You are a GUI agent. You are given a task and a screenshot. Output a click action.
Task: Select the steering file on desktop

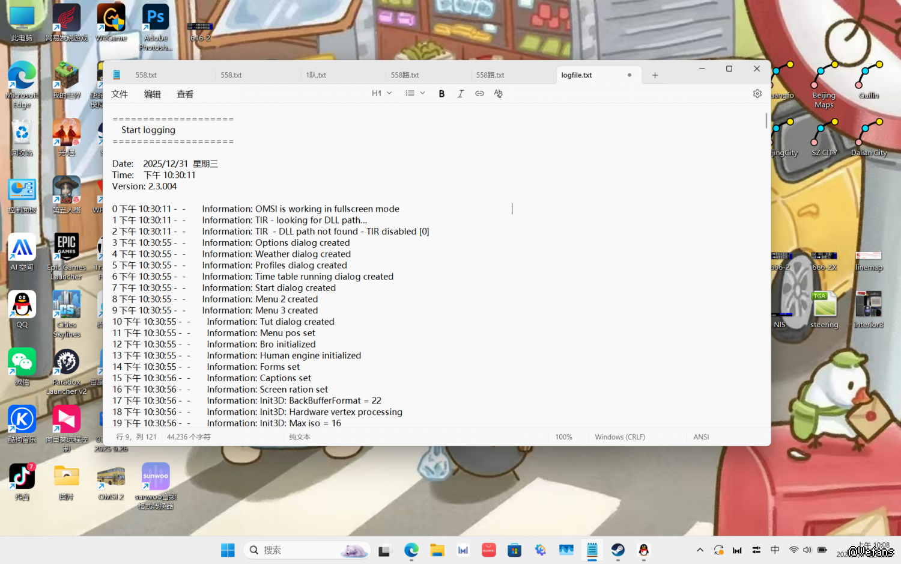(x=824, y=309)
